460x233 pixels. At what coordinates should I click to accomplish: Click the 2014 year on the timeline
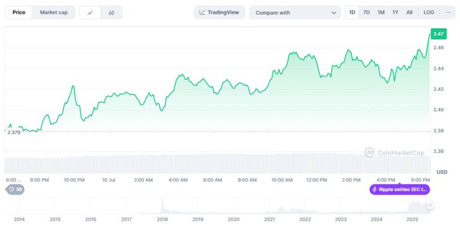click(x=19, y=219)
